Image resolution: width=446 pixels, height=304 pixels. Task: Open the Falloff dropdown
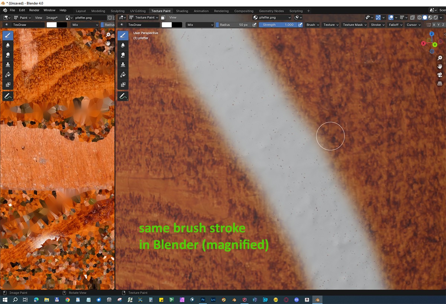point(395,25)
